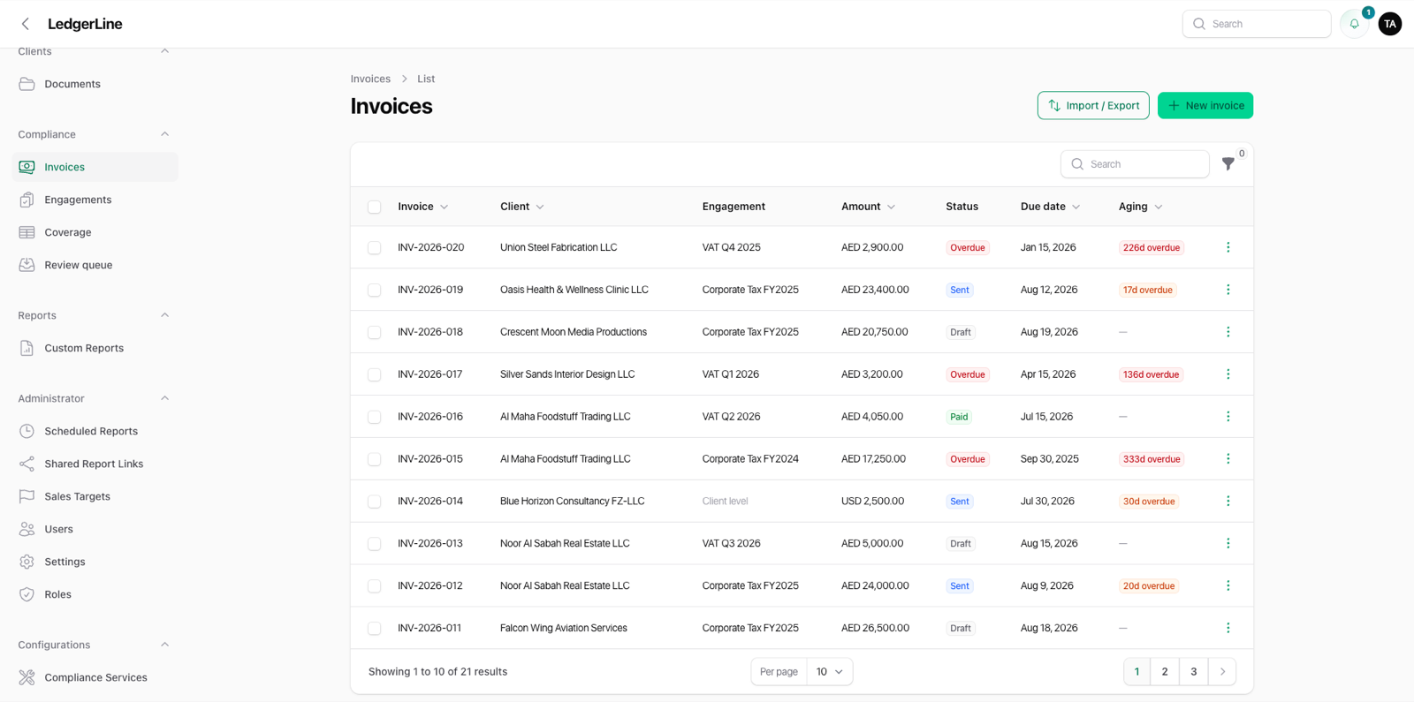Open row actions for INV-2026-013
Viewport: 1414px width, 702px height.
(x=1228, y=544)
